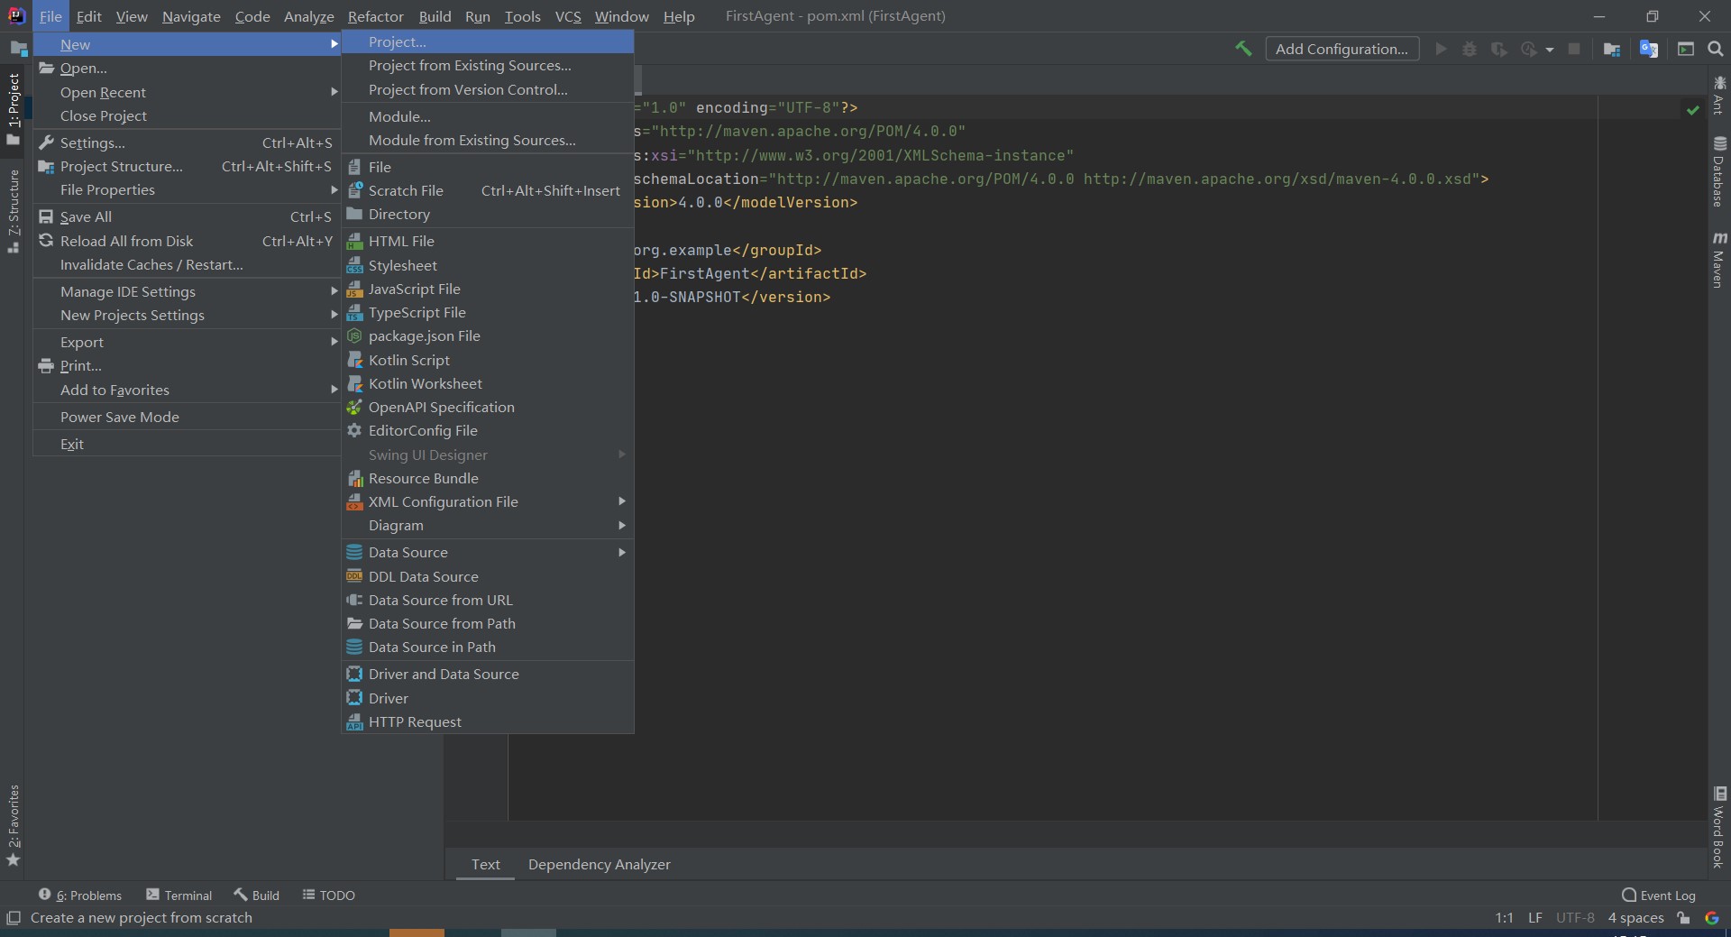Click the read-only lock icon in status bar

[1683, 918]
